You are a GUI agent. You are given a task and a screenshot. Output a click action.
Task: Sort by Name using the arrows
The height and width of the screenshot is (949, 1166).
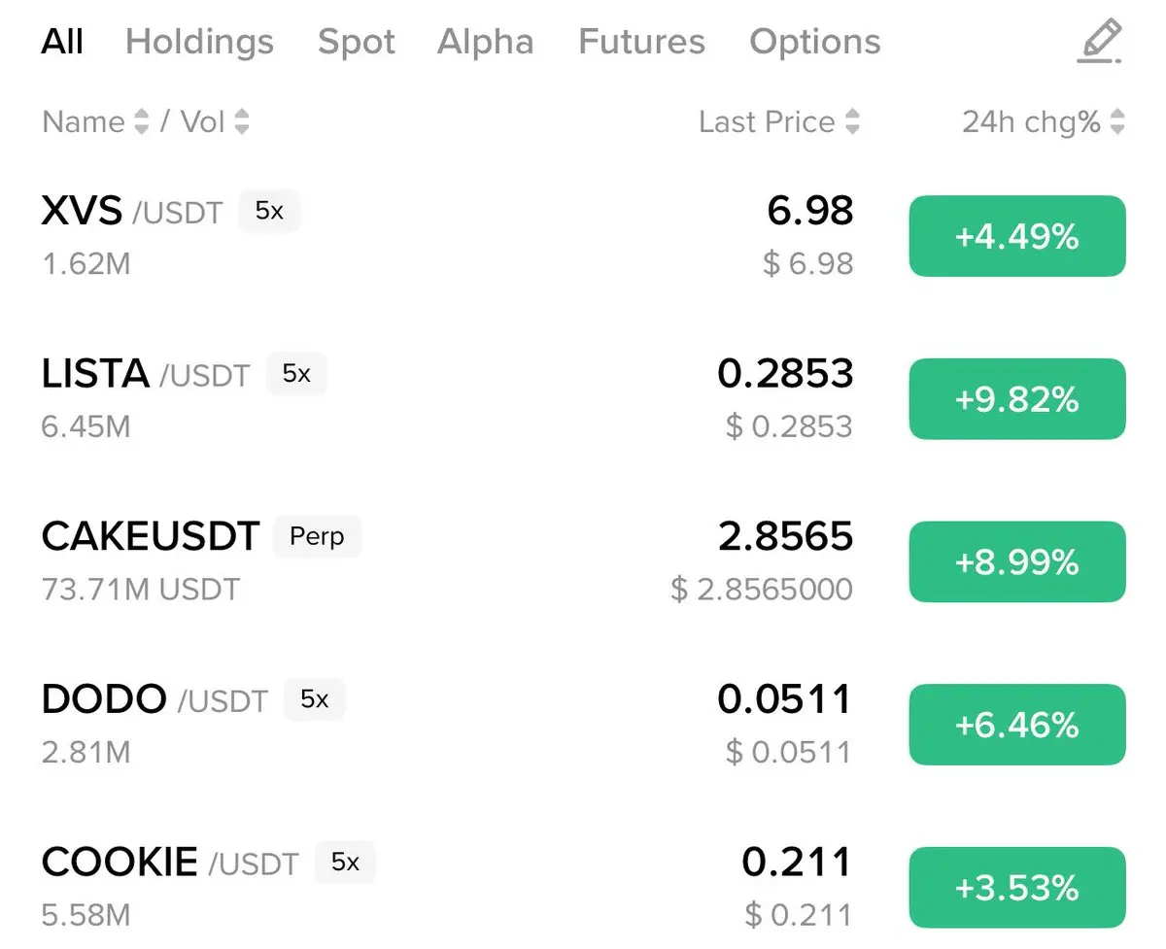(142, 121)
